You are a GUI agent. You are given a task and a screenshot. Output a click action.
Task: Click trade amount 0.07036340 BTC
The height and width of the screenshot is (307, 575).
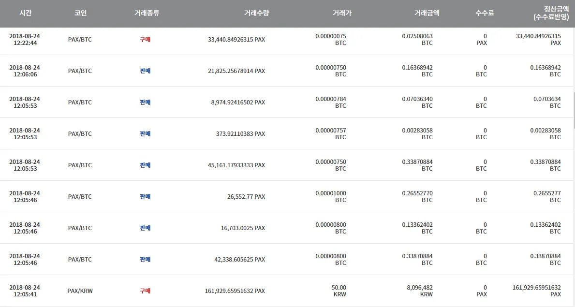[x=417, y=102]
